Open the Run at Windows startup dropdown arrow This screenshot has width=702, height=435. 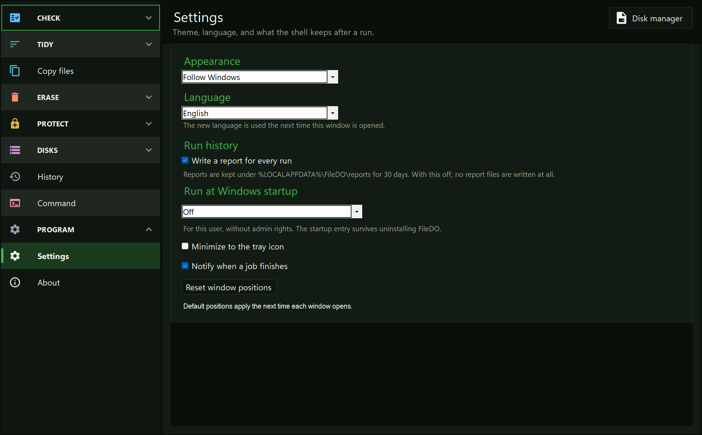coord(357,212)
